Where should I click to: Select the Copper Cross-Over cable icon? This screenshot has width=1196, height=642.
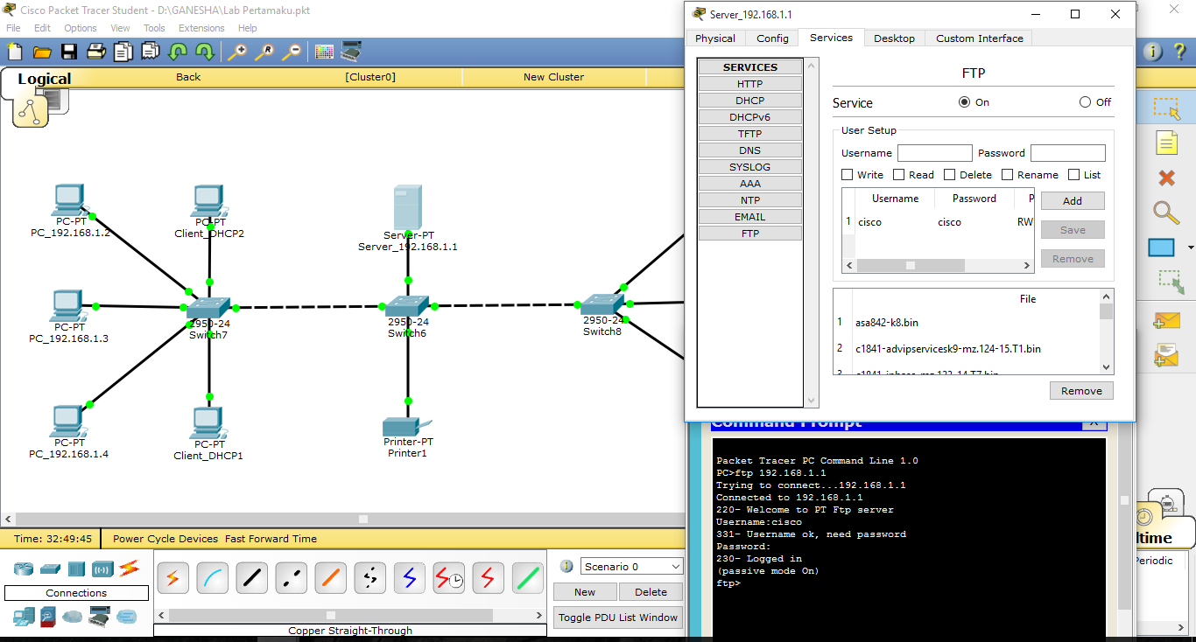pyautogui.click(x=291, y=577)
